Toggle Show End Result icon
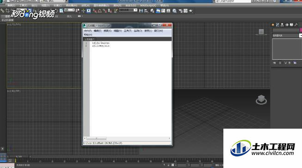The height and width of the screenshot is (168, 302). tap(280, 63)
